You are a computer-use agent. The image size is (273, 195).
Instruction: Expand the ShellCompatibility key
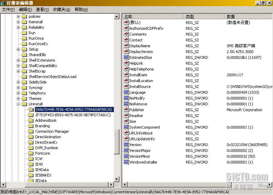(x=18, y=66)
